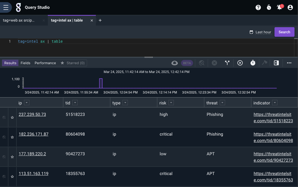The width and height of the screenshot is (298, 187).
Task: Click the BETA badge button
Action: (x=187, y=63)
